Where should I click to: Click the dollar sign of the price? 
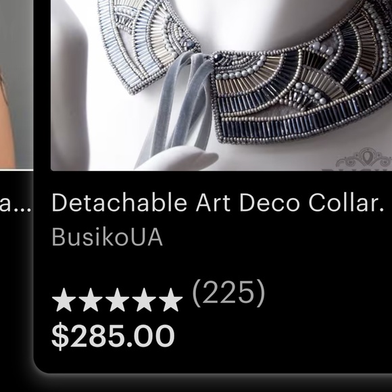[60, 337]
